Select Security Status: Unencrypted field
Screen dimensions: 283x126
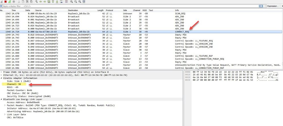tap(29, 96)
